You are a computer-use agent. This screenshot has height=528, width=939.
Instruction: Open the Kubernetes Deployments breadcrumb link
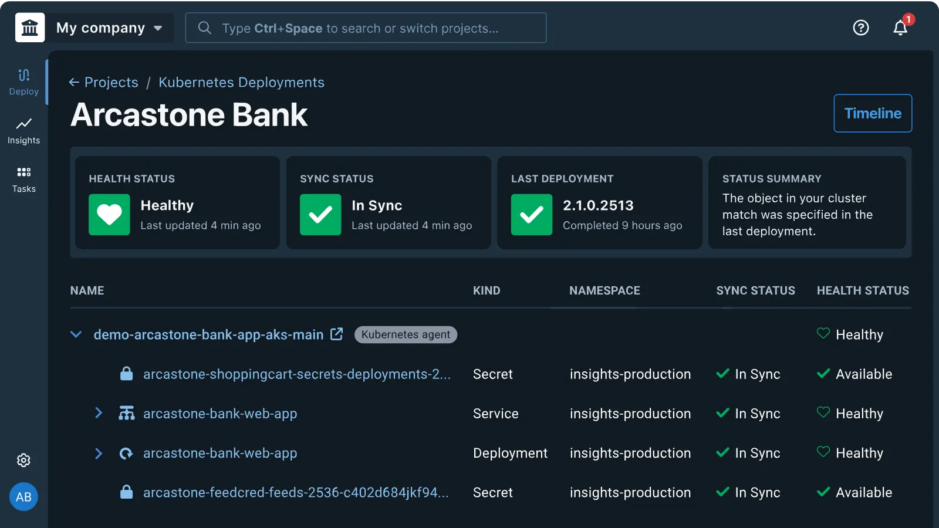point(241,82)
